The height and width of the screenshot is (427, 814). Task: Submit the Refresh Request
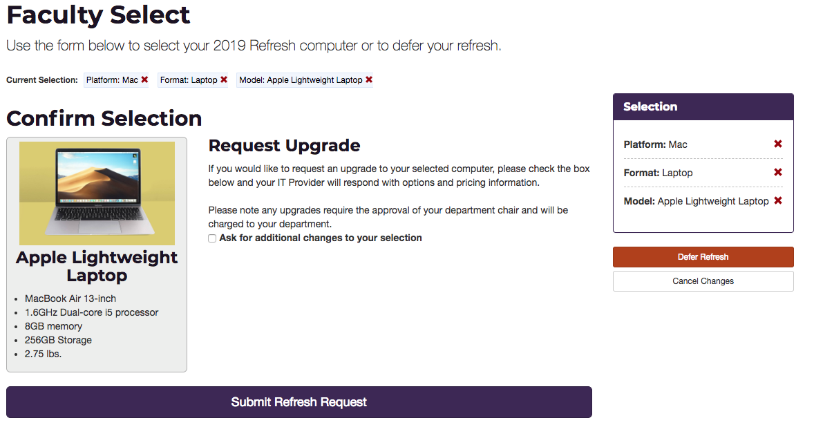pyautogui.click(x=299, y=402)
